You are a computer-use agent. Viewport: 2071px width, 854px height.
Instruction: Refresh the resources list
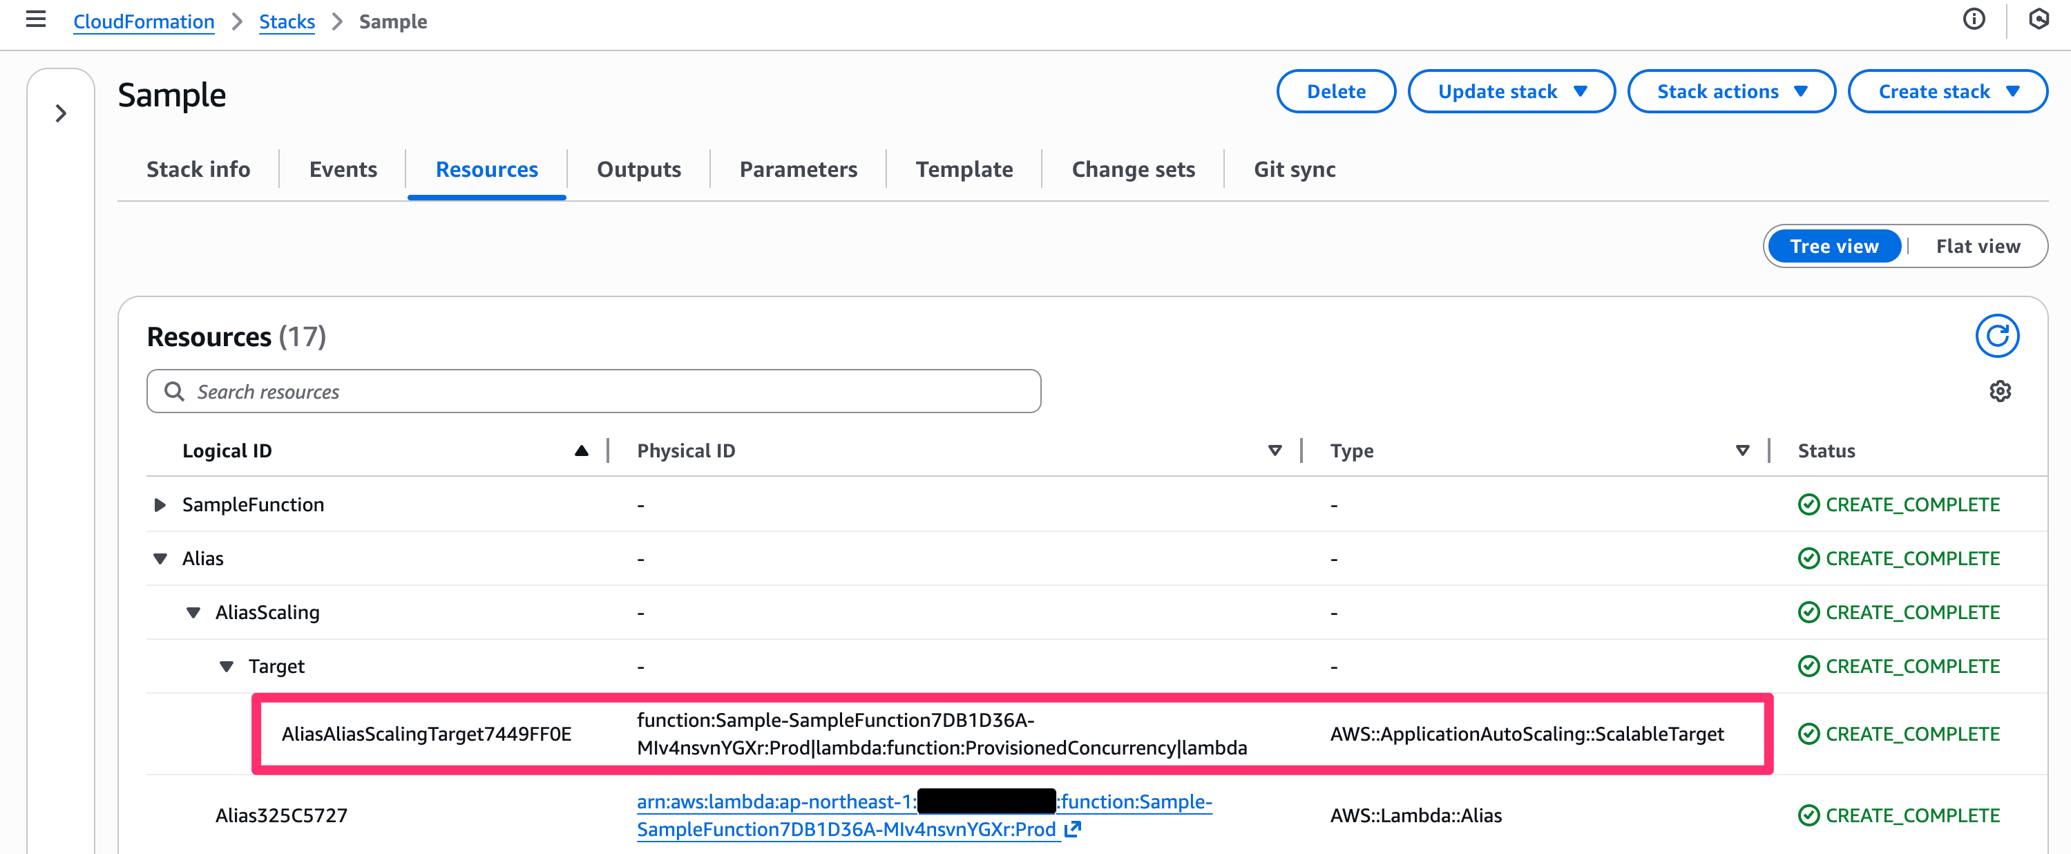point(1997,336)
